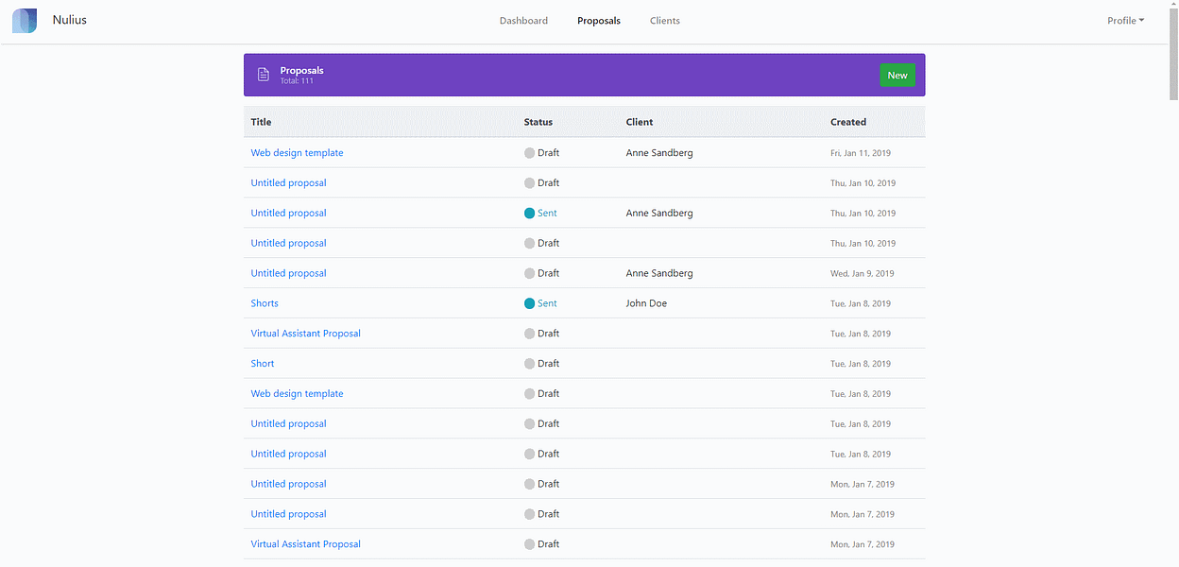Click the Sent status dot for Shorts
Image resolution: width=1179 pixels, height=567 pixels.
530,303
